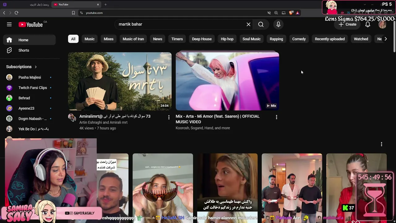The width and height of the screenshot is (396, 223).
Task: Clear the search box with the X
Action: (x=248, y=24)
